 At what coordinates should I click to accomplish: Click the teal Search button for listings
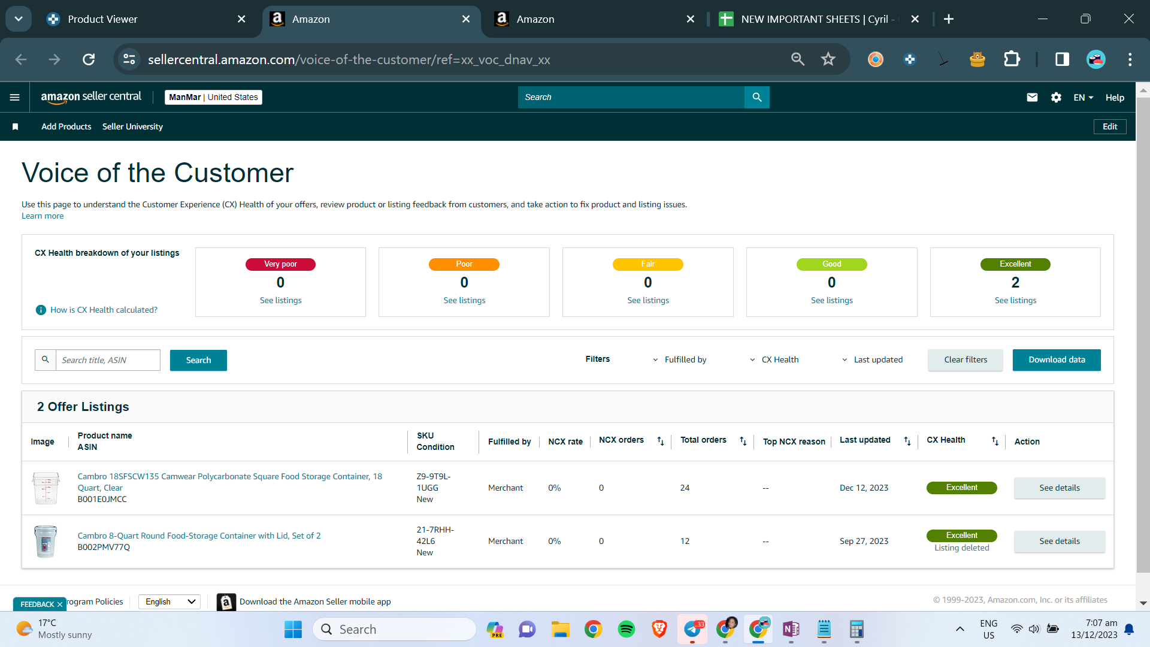(x=198, y=360)
